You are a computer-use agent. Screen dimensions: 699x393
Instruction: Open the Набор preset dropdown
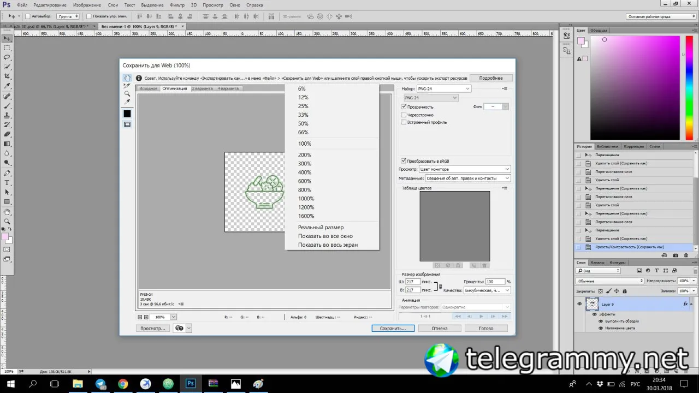pos(443,88)
